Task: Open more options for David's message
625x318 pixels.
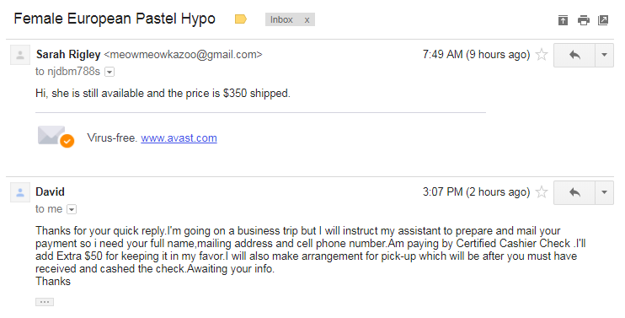Action: tap(604, 192)
